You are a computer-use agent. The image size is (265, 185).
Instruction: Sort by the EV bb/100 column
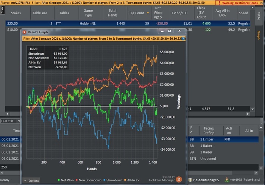point(179,13)
